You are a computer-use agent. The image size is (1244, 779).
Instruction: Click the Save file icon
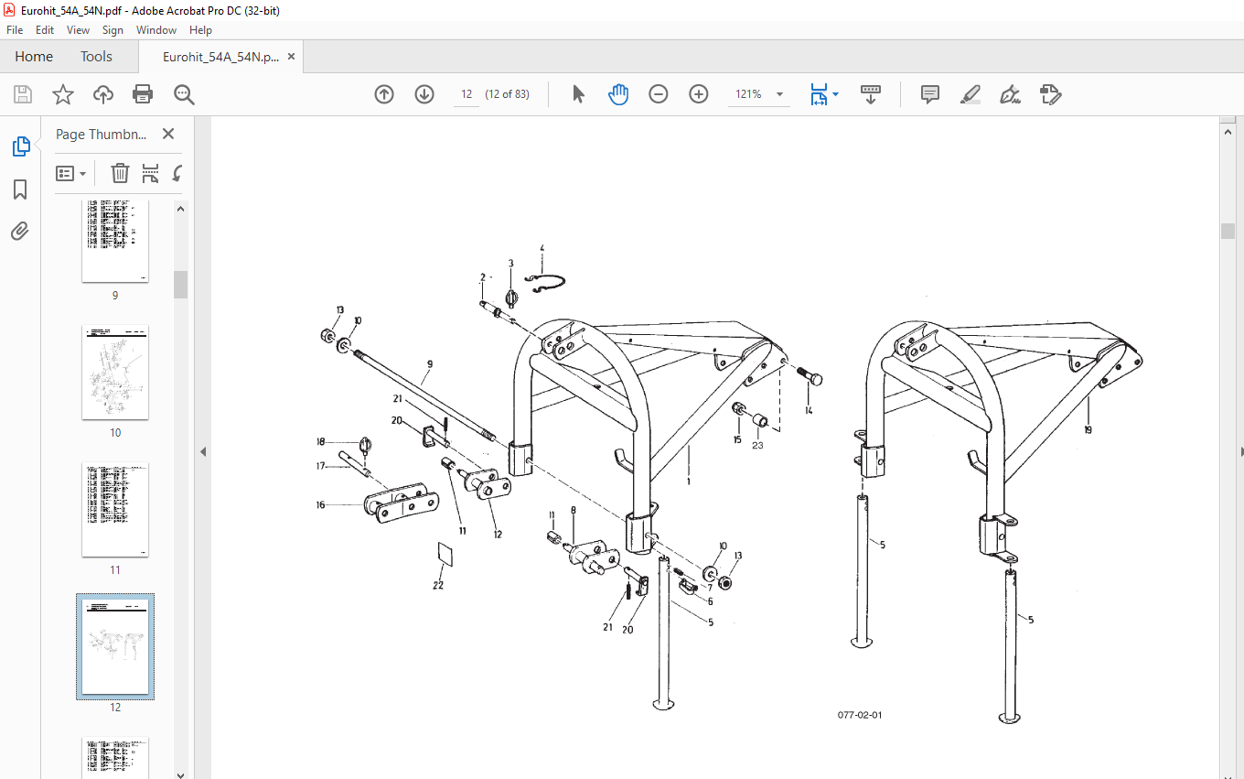23,94
